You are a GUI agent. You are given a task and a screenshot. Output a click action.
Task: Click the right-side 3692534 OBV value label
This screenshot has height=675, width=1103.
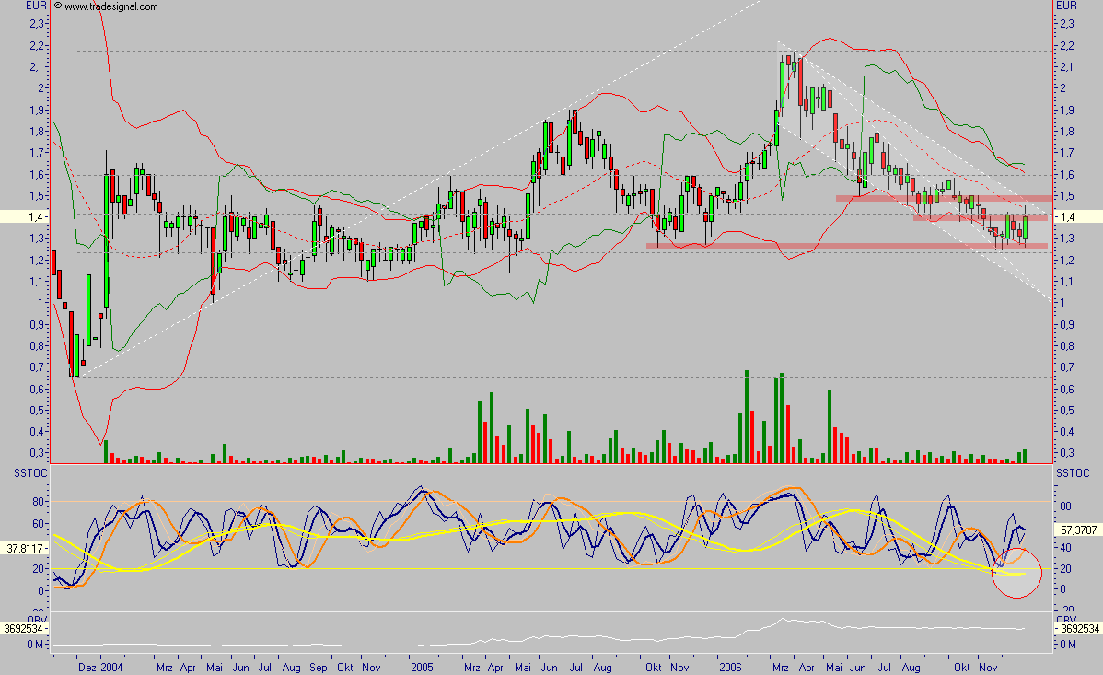coord(1077,629)
